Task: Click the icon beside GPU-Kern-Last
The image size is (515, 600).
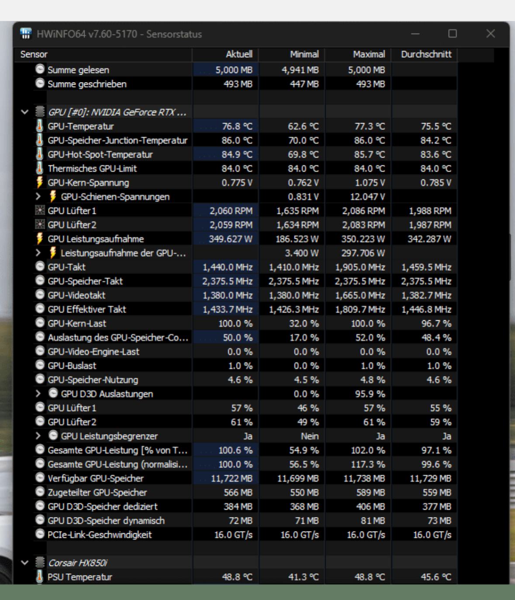Action: click(x=40, y=323)
